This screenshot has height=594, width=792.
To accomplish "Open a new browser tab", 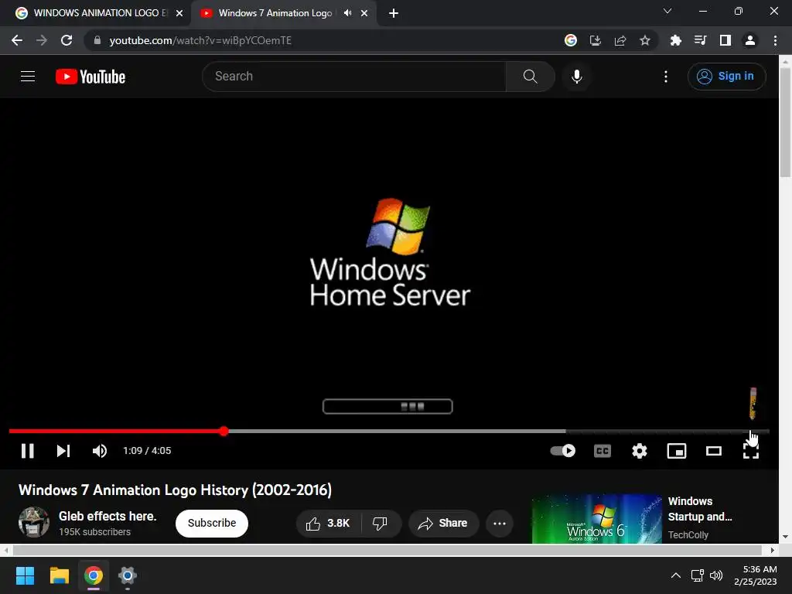I will coord(394,13).
